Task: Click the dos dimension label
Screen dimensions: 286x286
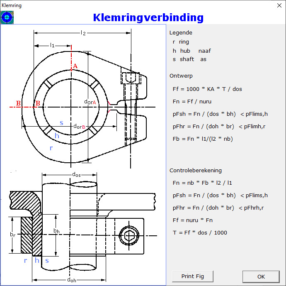Action: (x=76, y=175)
